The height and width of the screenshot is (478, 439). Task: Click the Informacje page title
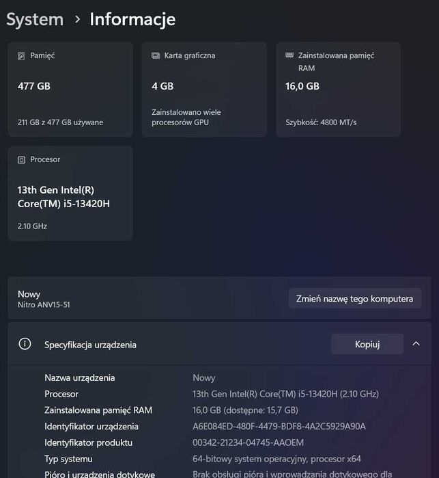click(132, 20)
